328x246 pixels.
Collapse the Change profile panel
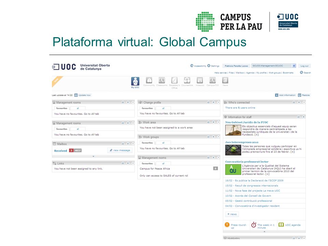point(218,102)
